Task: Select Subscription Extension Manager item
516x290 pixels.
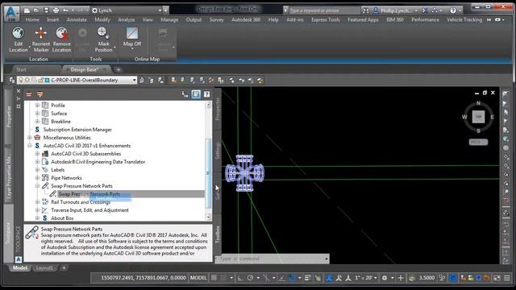Action: [77, 130]
